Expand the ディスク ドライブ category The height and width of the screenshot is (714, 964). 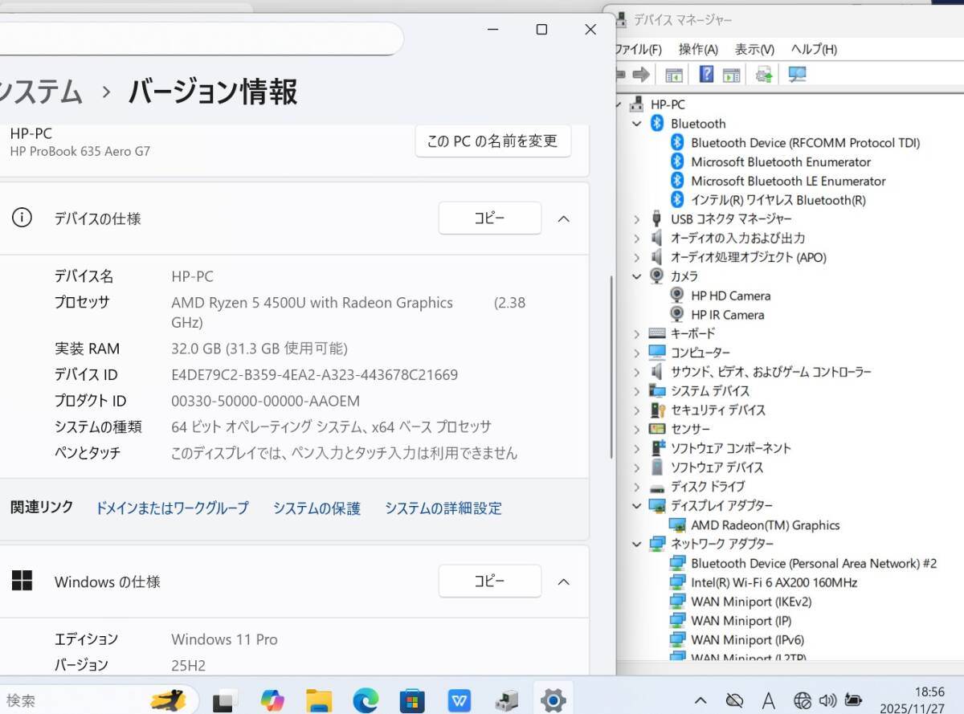(637, 486)
